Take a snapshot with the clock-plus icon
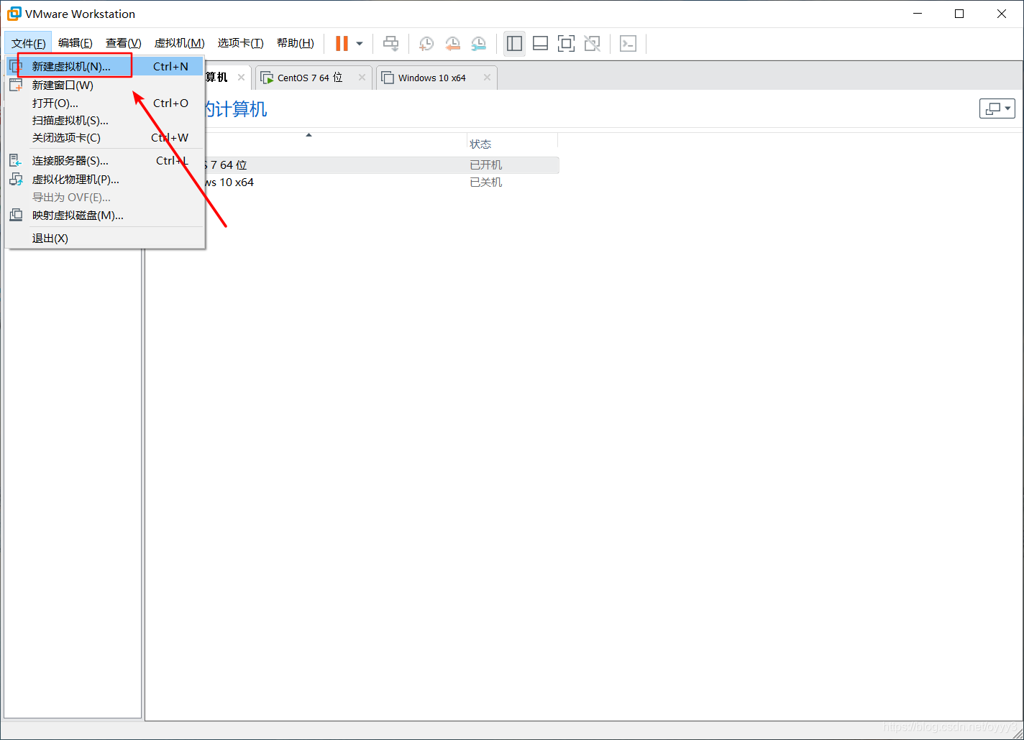The height and width of the screenshot is (740, 1024). tap(426, 44)
